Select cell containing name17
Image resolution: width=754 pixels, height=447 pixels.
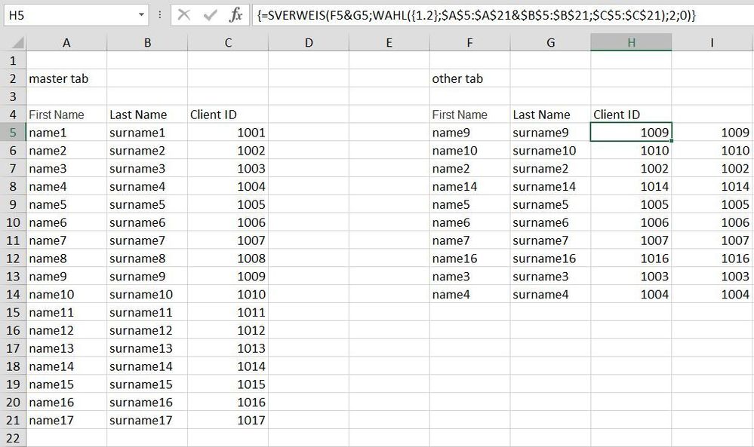[x=66, y=420]
